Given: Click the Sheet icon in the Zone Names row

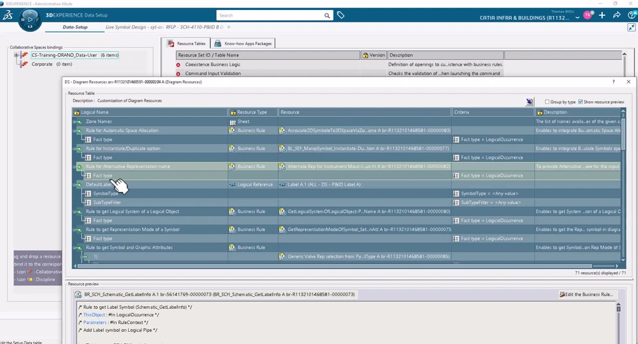Looking at the screenshot, I should pyautogui.click(x=233, y=122).
